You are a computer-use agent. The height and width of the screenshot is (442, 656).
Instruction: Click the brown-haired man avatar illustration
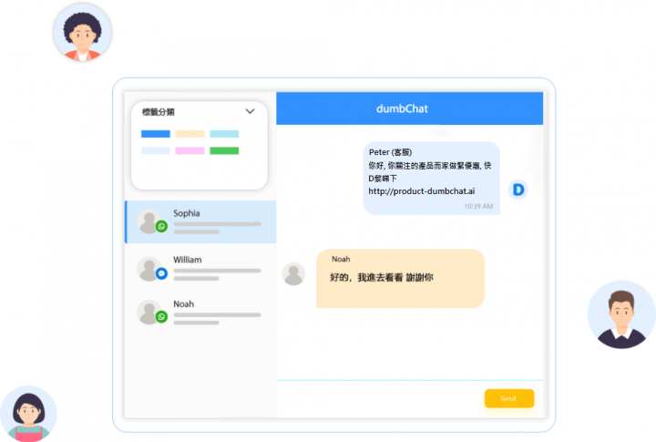(621, 314)
